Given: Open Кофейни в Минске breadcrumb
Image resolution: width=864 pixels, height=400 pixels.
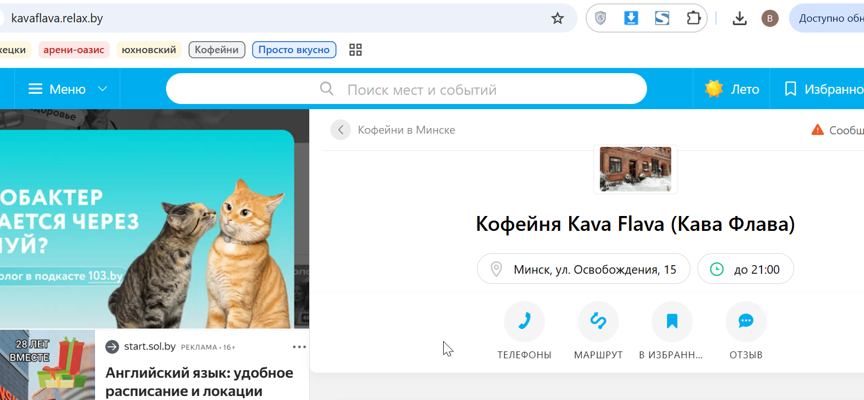Looking at the screenshot, I should coord(407,130).
